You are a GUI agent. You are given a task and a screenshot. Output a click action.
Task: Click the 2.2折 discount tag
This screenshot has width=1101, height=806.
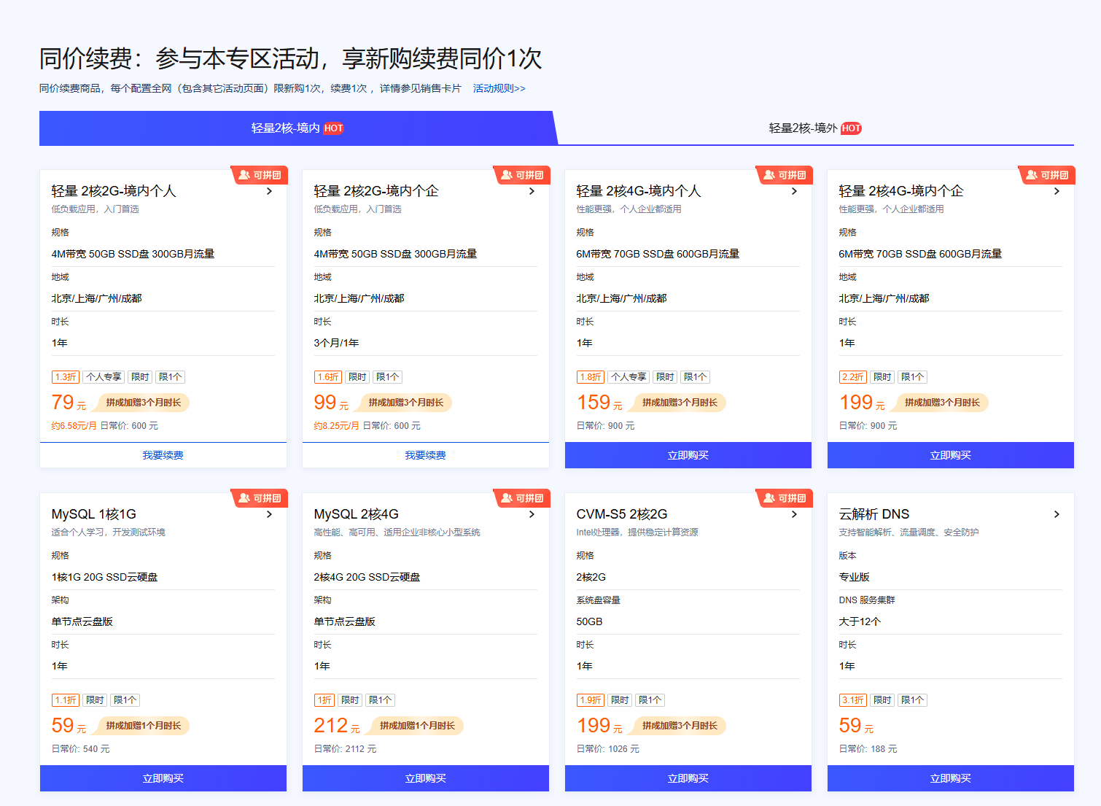[x=853, y=377]
